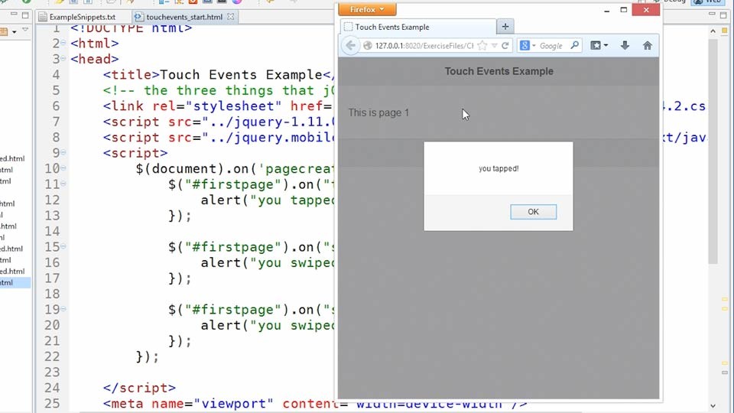Image resolution: width=734 pixels, height=413 pixels.
Task: Click the Firefox search magnifier icon
Action: click(574, 45)
